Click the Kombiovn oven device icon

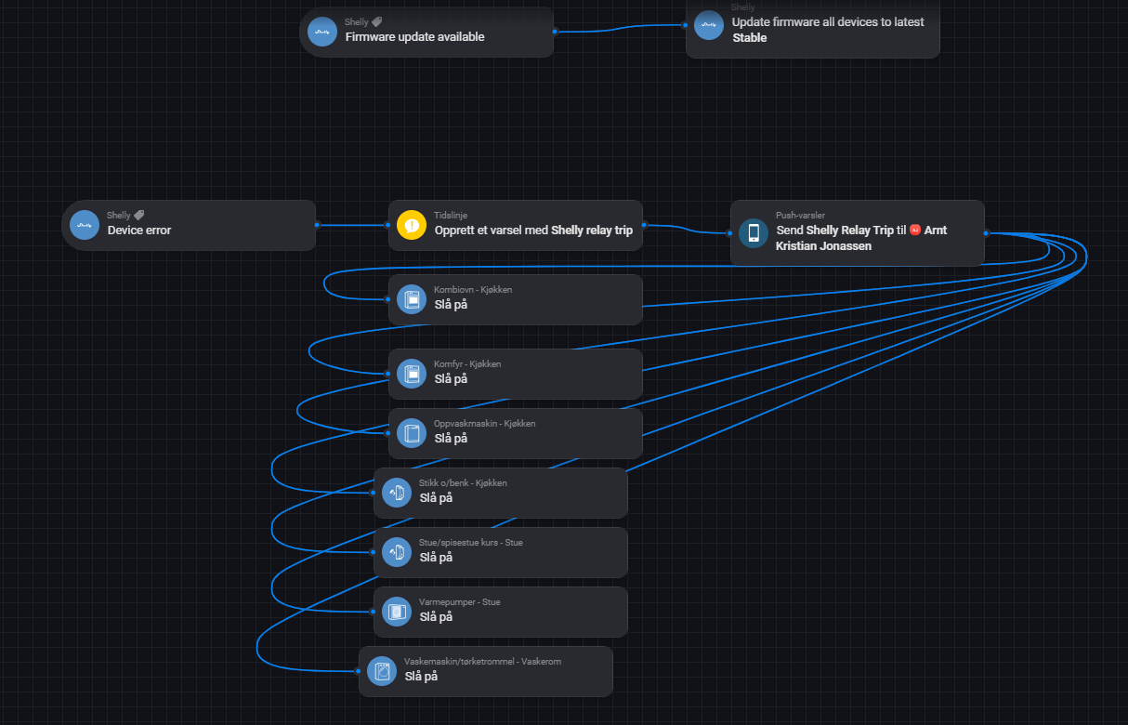[x=412, y=299]
